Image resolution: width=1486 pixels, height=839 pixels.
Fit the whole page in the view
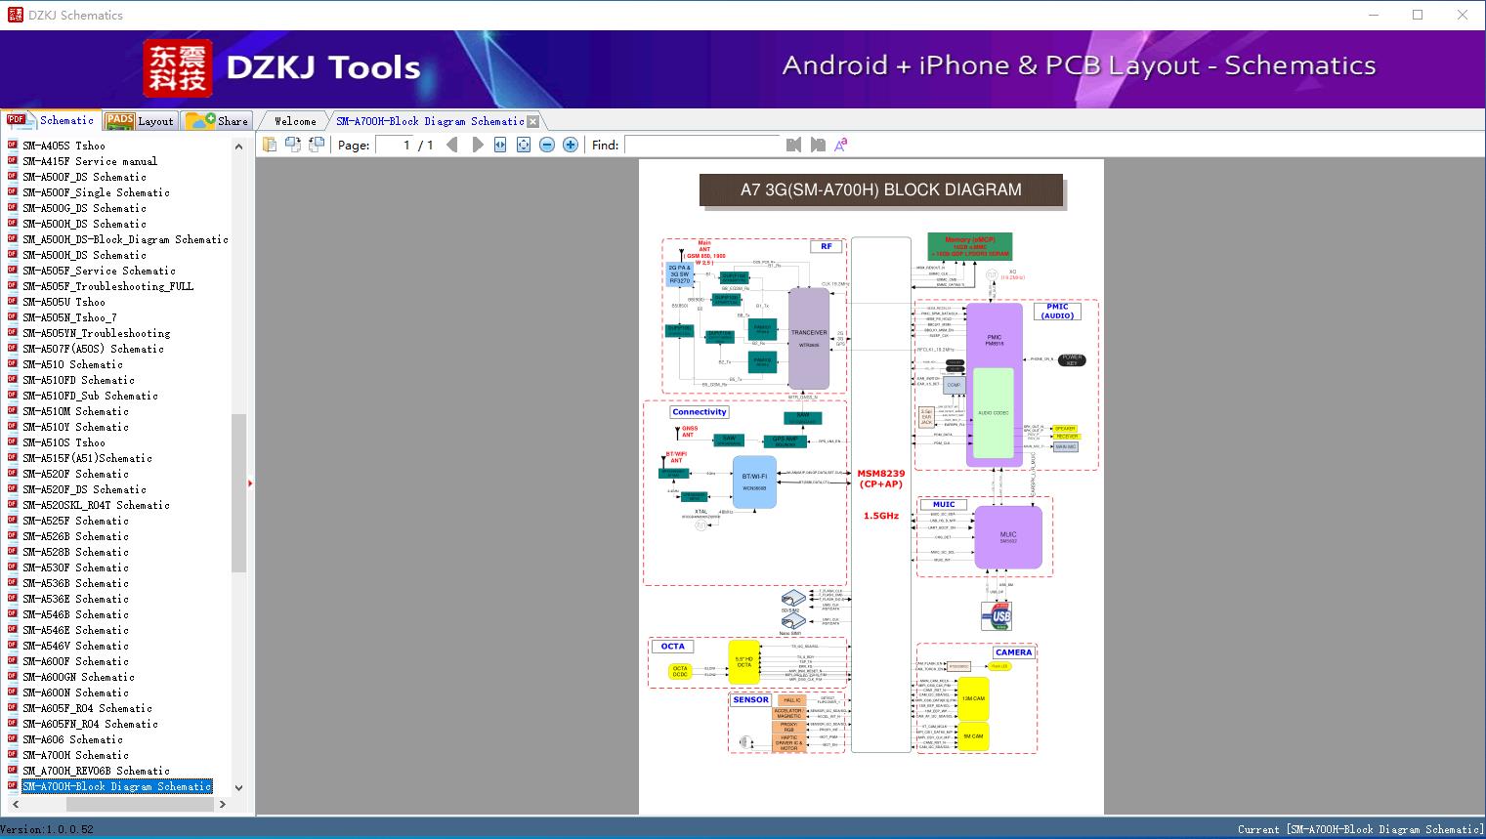click(x=524, y=145)
